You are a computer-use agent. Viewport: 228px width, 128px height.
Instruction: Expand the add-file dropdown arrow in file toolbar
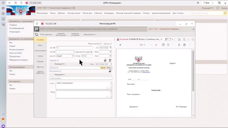pyautogui.click(x=172, y=39)
